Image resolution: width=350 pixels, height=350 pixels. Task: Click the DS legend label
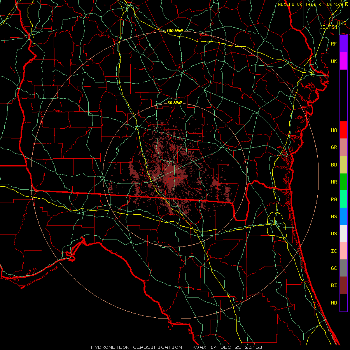pos(334,234)
